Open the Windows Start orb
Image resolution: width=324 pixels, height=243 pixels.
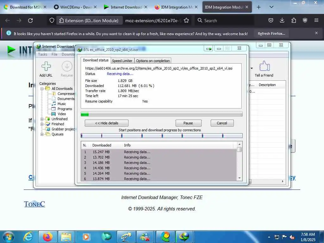tap(9, 237)
